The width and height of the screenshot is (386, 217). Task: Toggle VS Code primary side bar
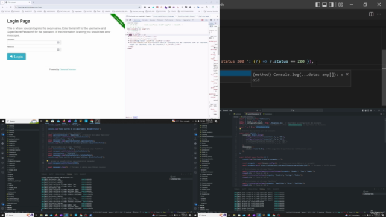click(318, 5)
